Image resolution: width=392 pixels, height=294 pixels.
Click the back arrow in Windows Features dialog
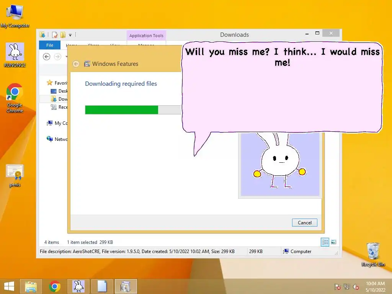point(76,64)
